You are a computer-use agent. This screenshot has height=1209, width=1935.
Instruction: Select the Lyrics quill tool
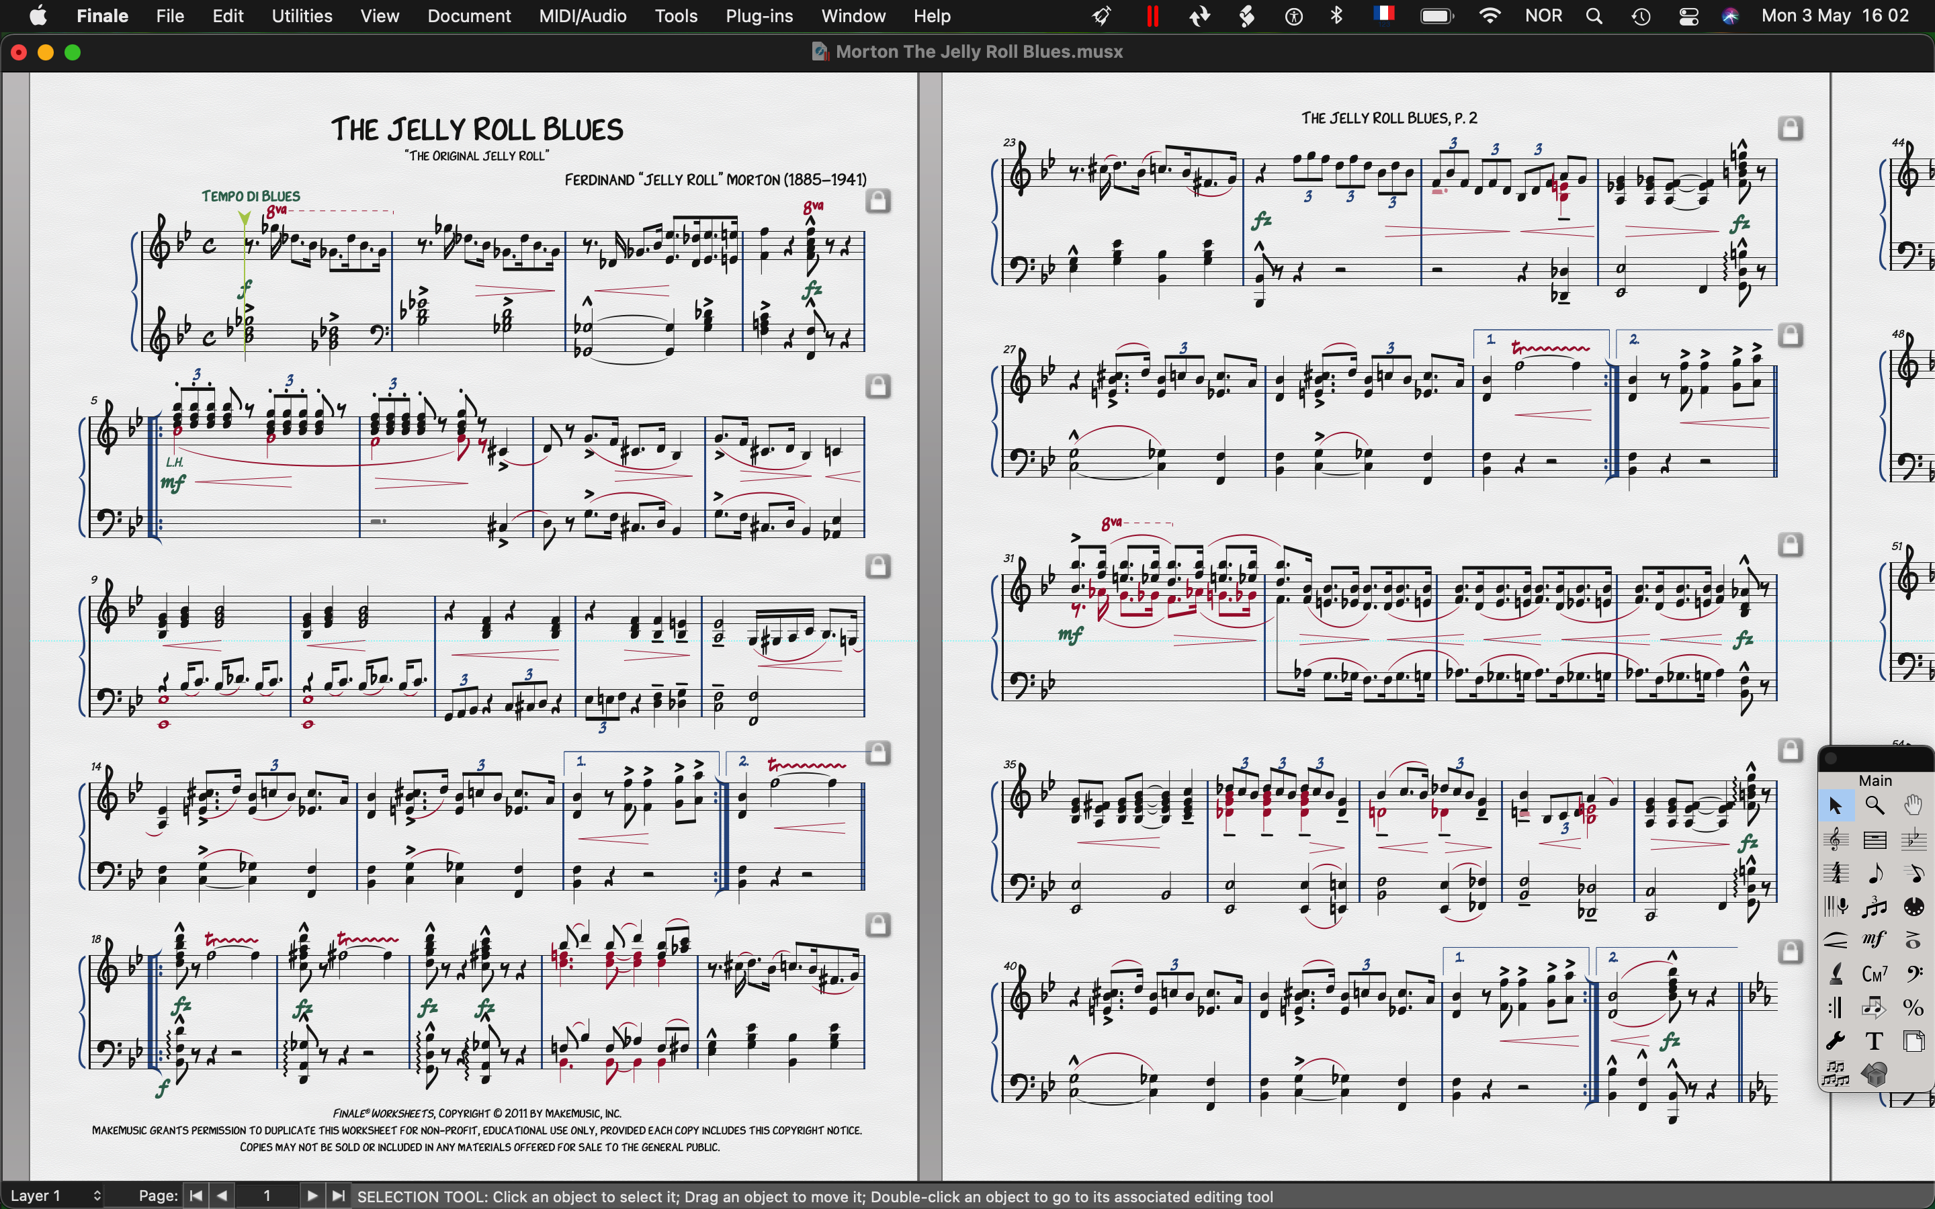click(1837, 974)
